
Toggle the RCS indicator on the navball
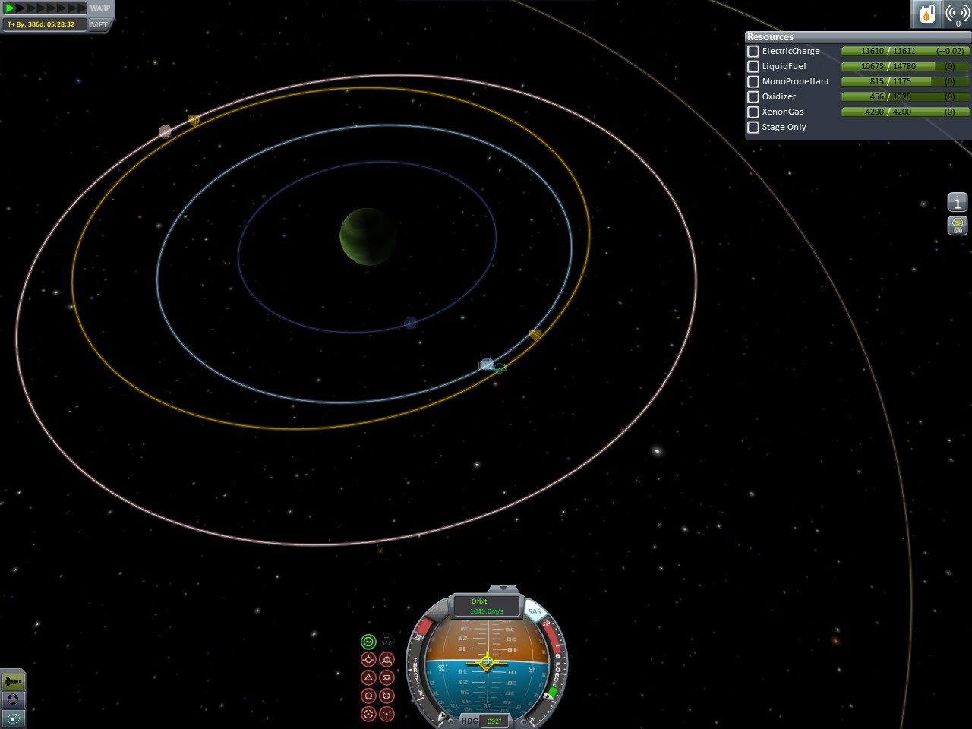click(x=437, y=612)
